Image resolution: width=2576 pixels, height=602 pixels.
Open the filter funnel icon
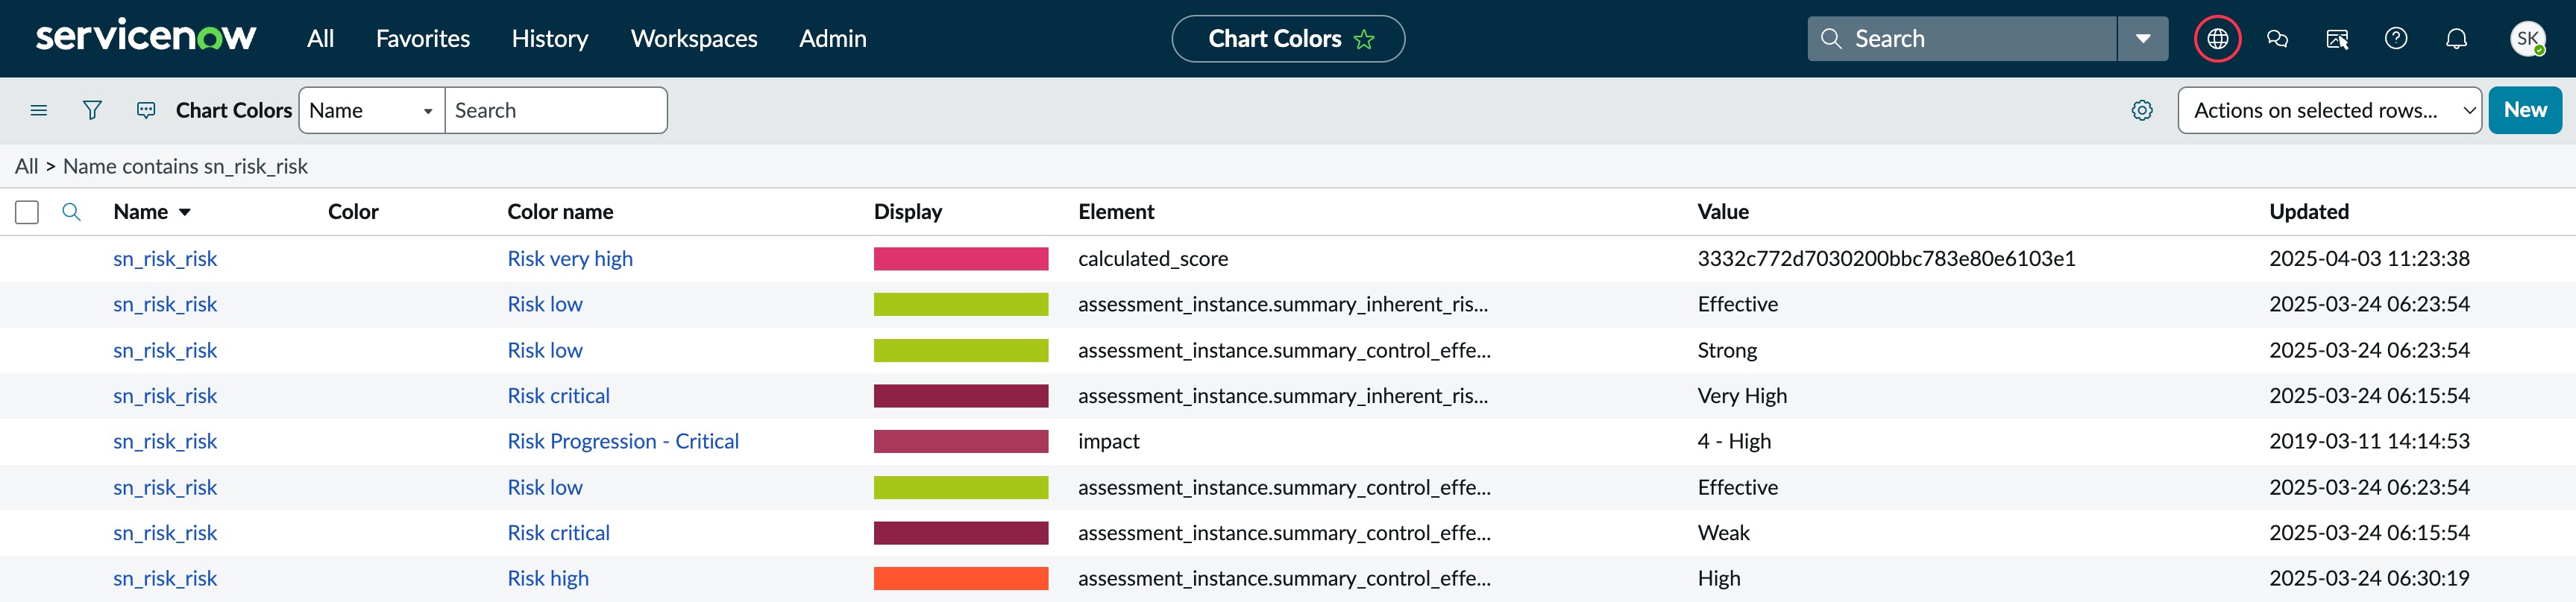pyautogui.click(x=92, y=110)
